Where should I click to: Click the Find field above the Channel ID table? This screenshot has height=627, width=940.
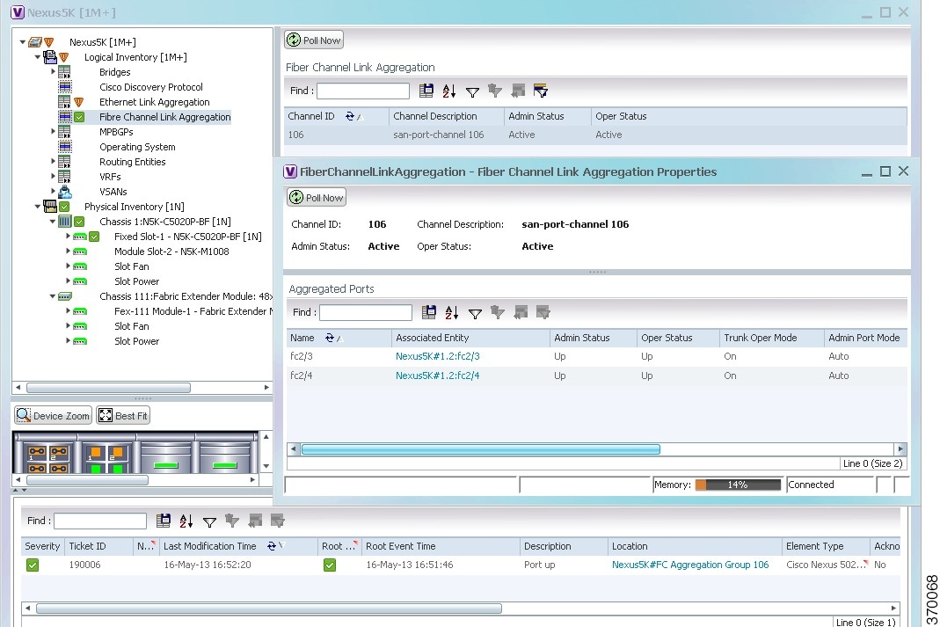pos(362,91)
